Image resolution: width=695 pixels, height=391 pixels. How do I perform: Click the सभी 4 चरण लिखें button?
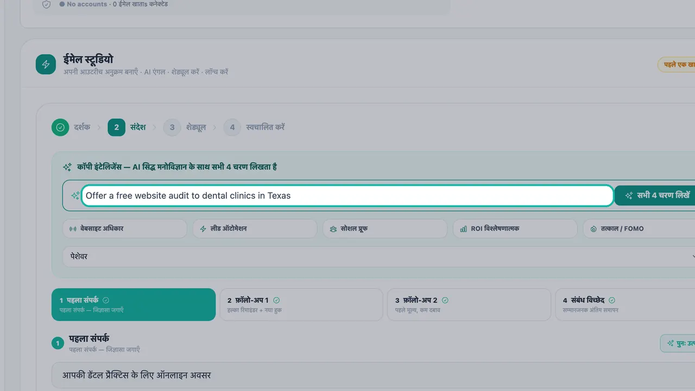pyautogui.click(x=655, y=196)
